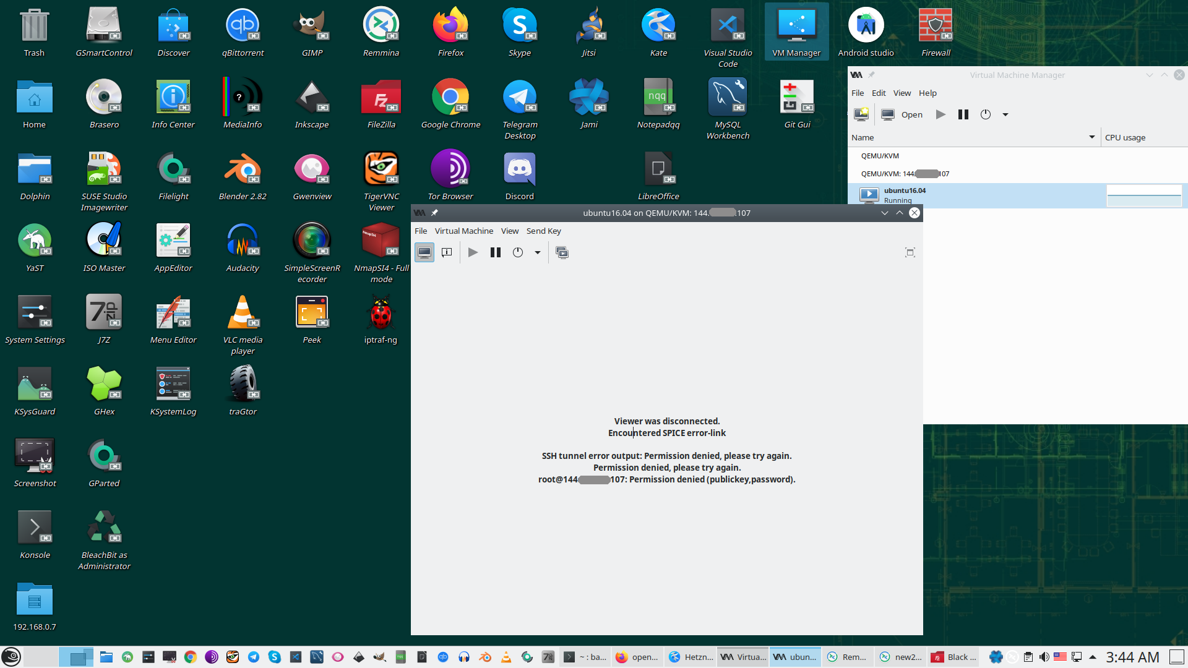Open the Virtual Machine menu
This screenshot has width=1188, height=668.
coord(463,231)
